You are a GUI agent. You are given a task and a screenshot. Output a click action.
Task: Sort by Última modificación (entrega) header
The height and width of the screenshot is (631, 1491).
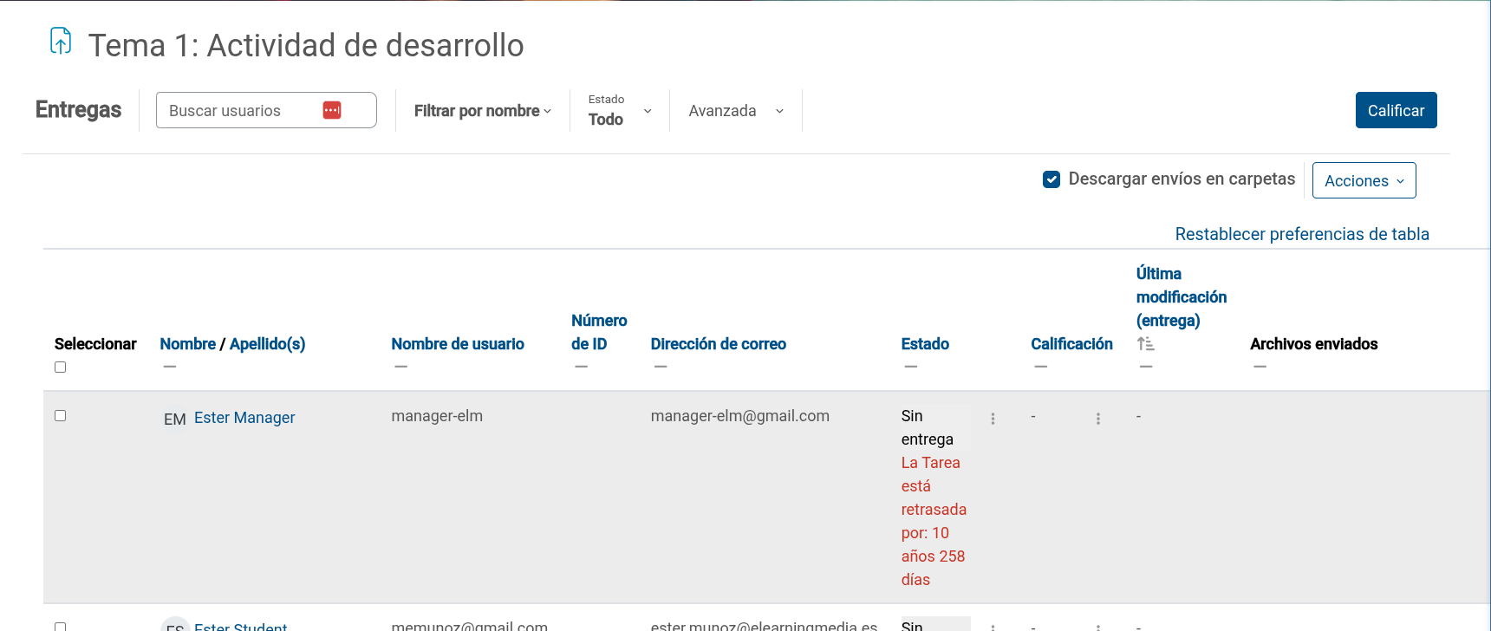click(1182, 297)
